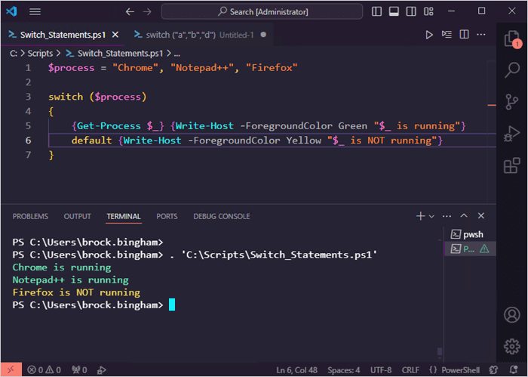This screenshot has height=377, width=528.
Task: Click the Copilot status icon in status bar
Action: pos(493,370)
